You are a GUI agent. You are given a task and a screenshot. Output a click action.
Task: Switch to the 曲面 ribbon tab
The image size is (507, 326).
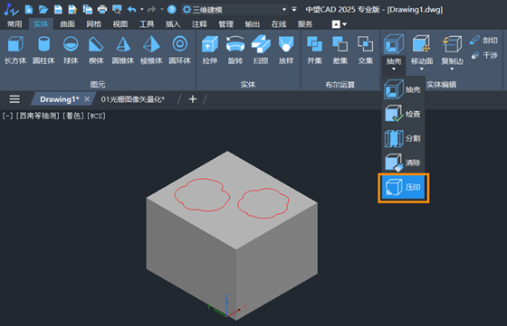(x=67, y=24)
